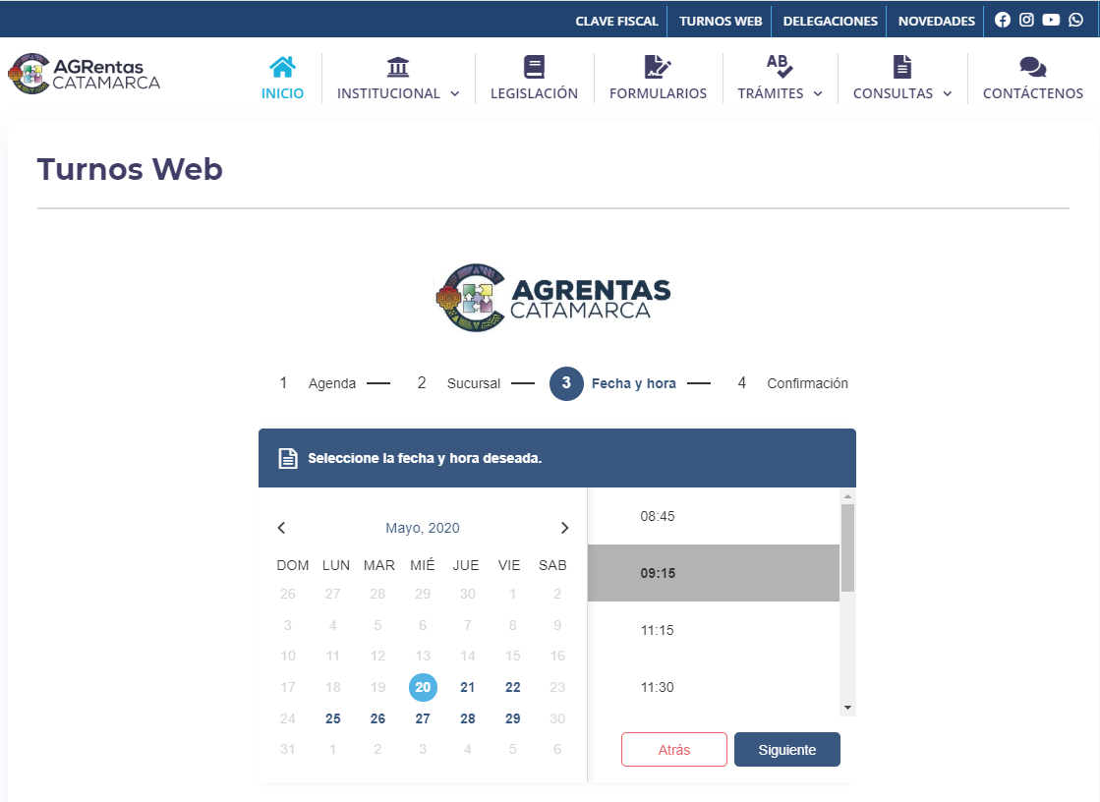Viewport: 1100px width, 802px height.
Task: Open the FORMULARIOS menu item
Action: pyautogui.click(x=658, y=93)
